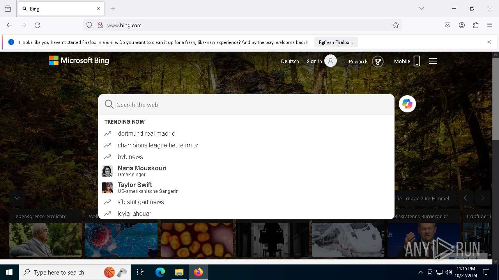This screenshot has height=280, width=499.
Task: Open the Extensions puzzle icon
Action: [x=476, y=25]
